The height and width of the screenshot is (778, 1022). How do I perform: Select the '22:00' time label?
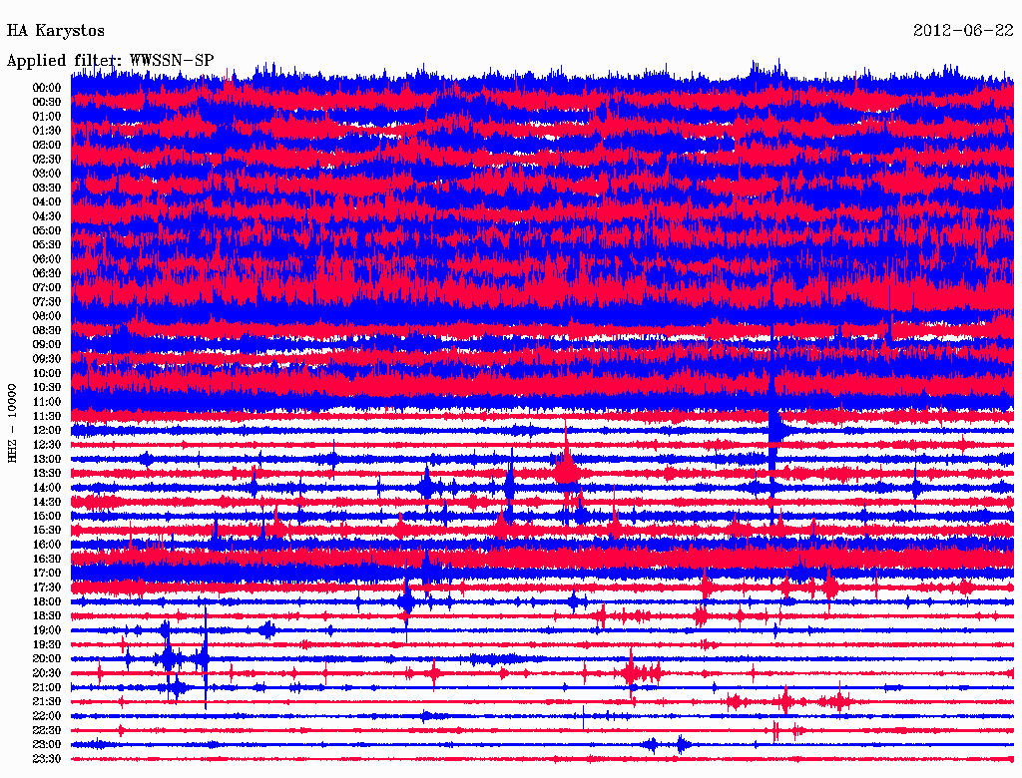[47, 716]
